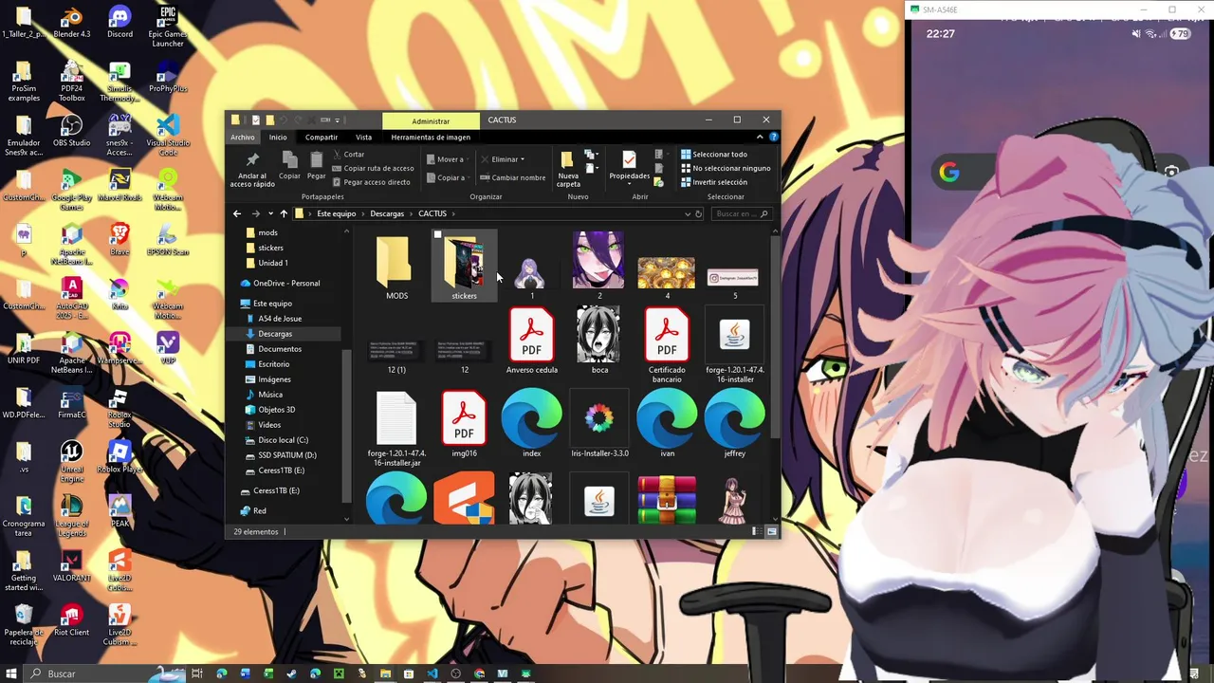The width and height of the screenshot is (1214, 683).
Task: Click the Buscar en search field
Action: coord(741,213)
